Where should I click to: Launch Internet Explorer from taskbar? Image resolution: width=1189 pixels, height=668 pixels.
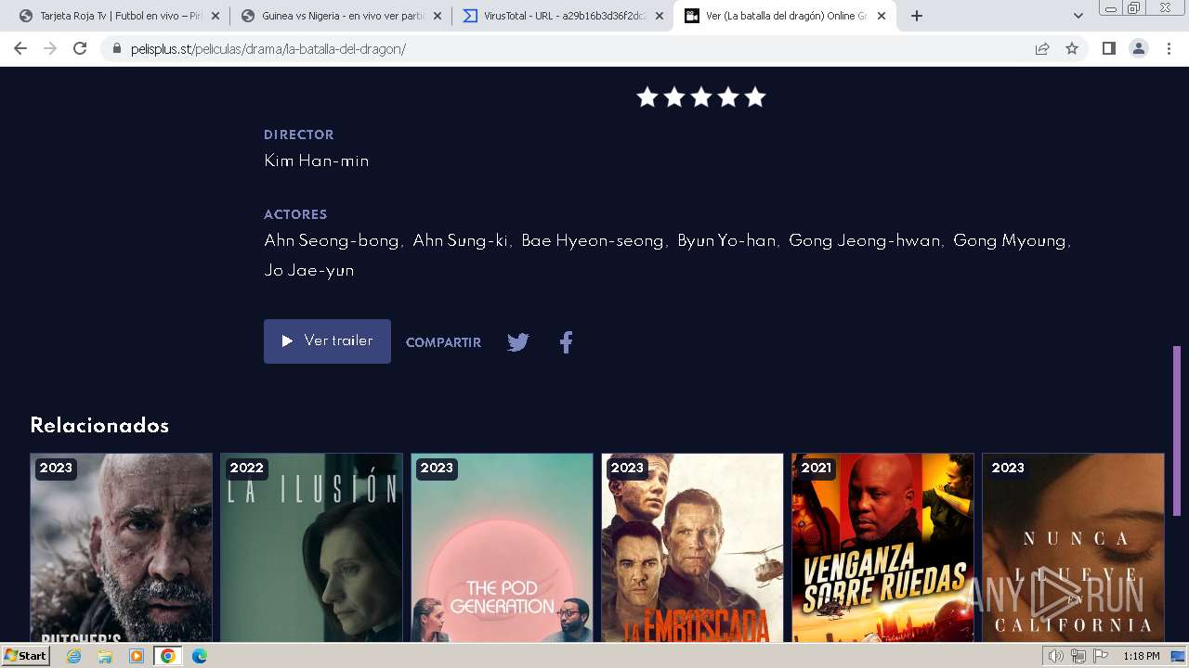point(73,656)
